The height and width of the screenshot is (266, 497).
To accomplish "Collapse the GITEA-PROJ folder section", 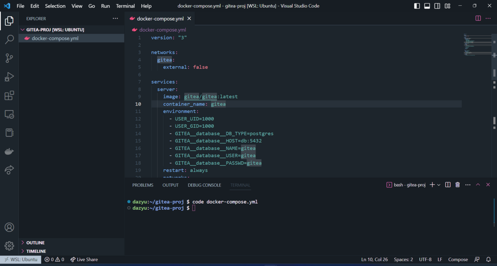I will 71,30.
